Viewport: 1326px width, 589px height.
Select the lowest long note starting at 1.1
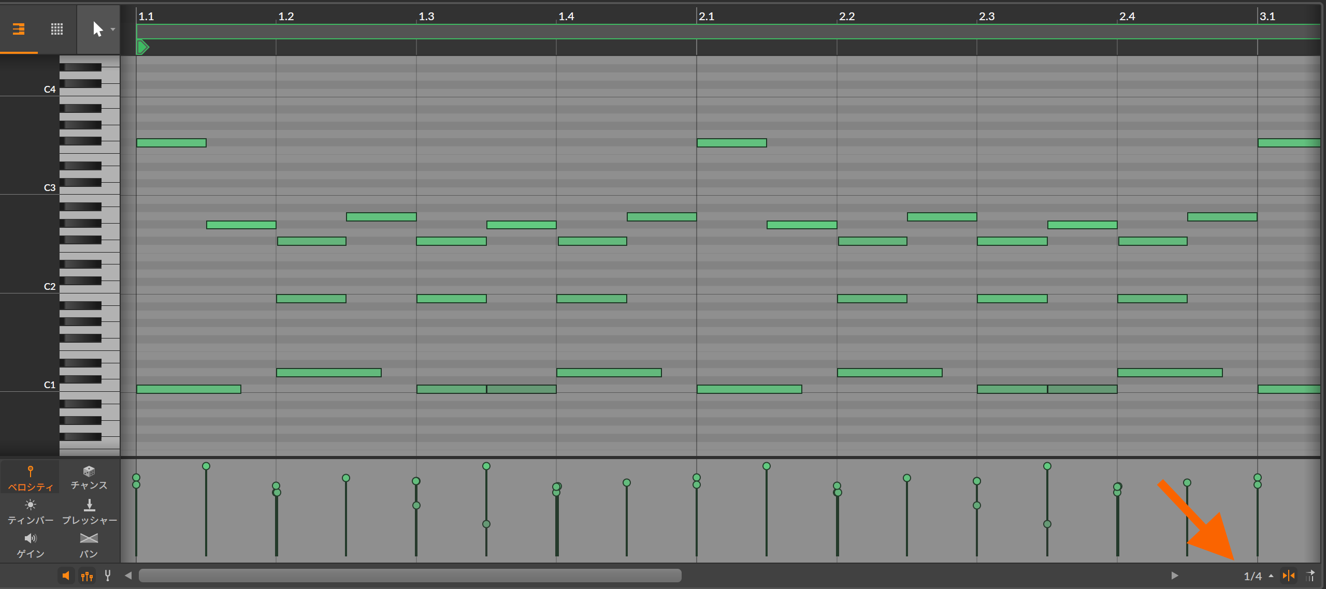[189, 389]
